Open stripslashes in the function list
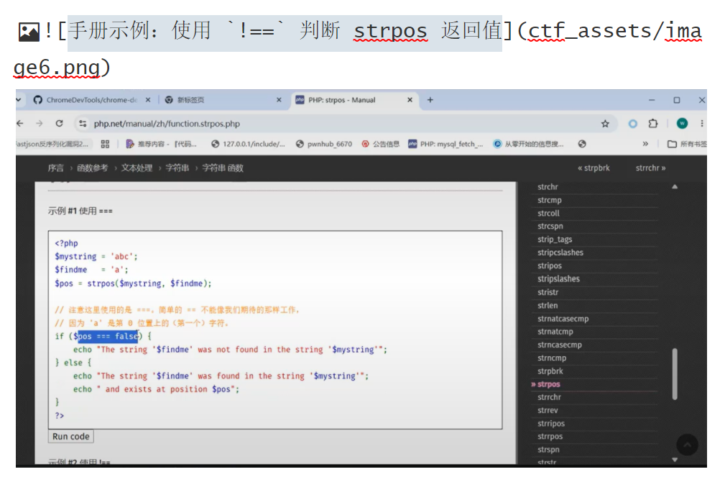The height and width of the screenshot is (477, 725). (558, 279)
